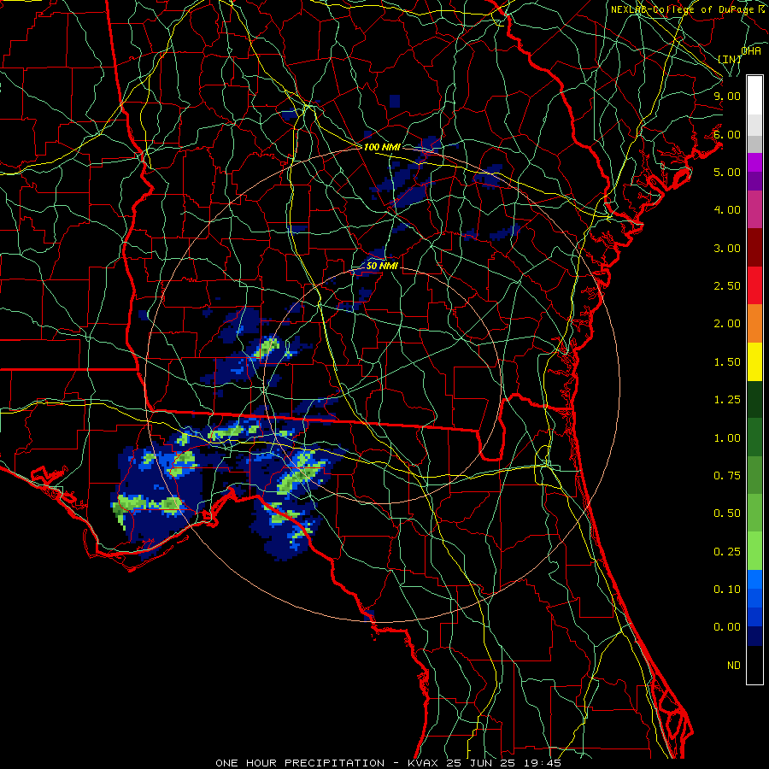Click the ONE HOUR PRECIPITATION title text

coord(300,763)
